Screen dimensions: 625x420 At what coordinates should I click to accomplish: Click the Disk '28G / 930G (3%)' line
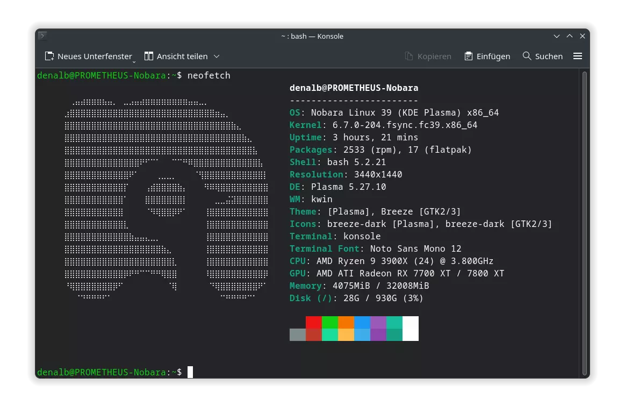[357, 298]
